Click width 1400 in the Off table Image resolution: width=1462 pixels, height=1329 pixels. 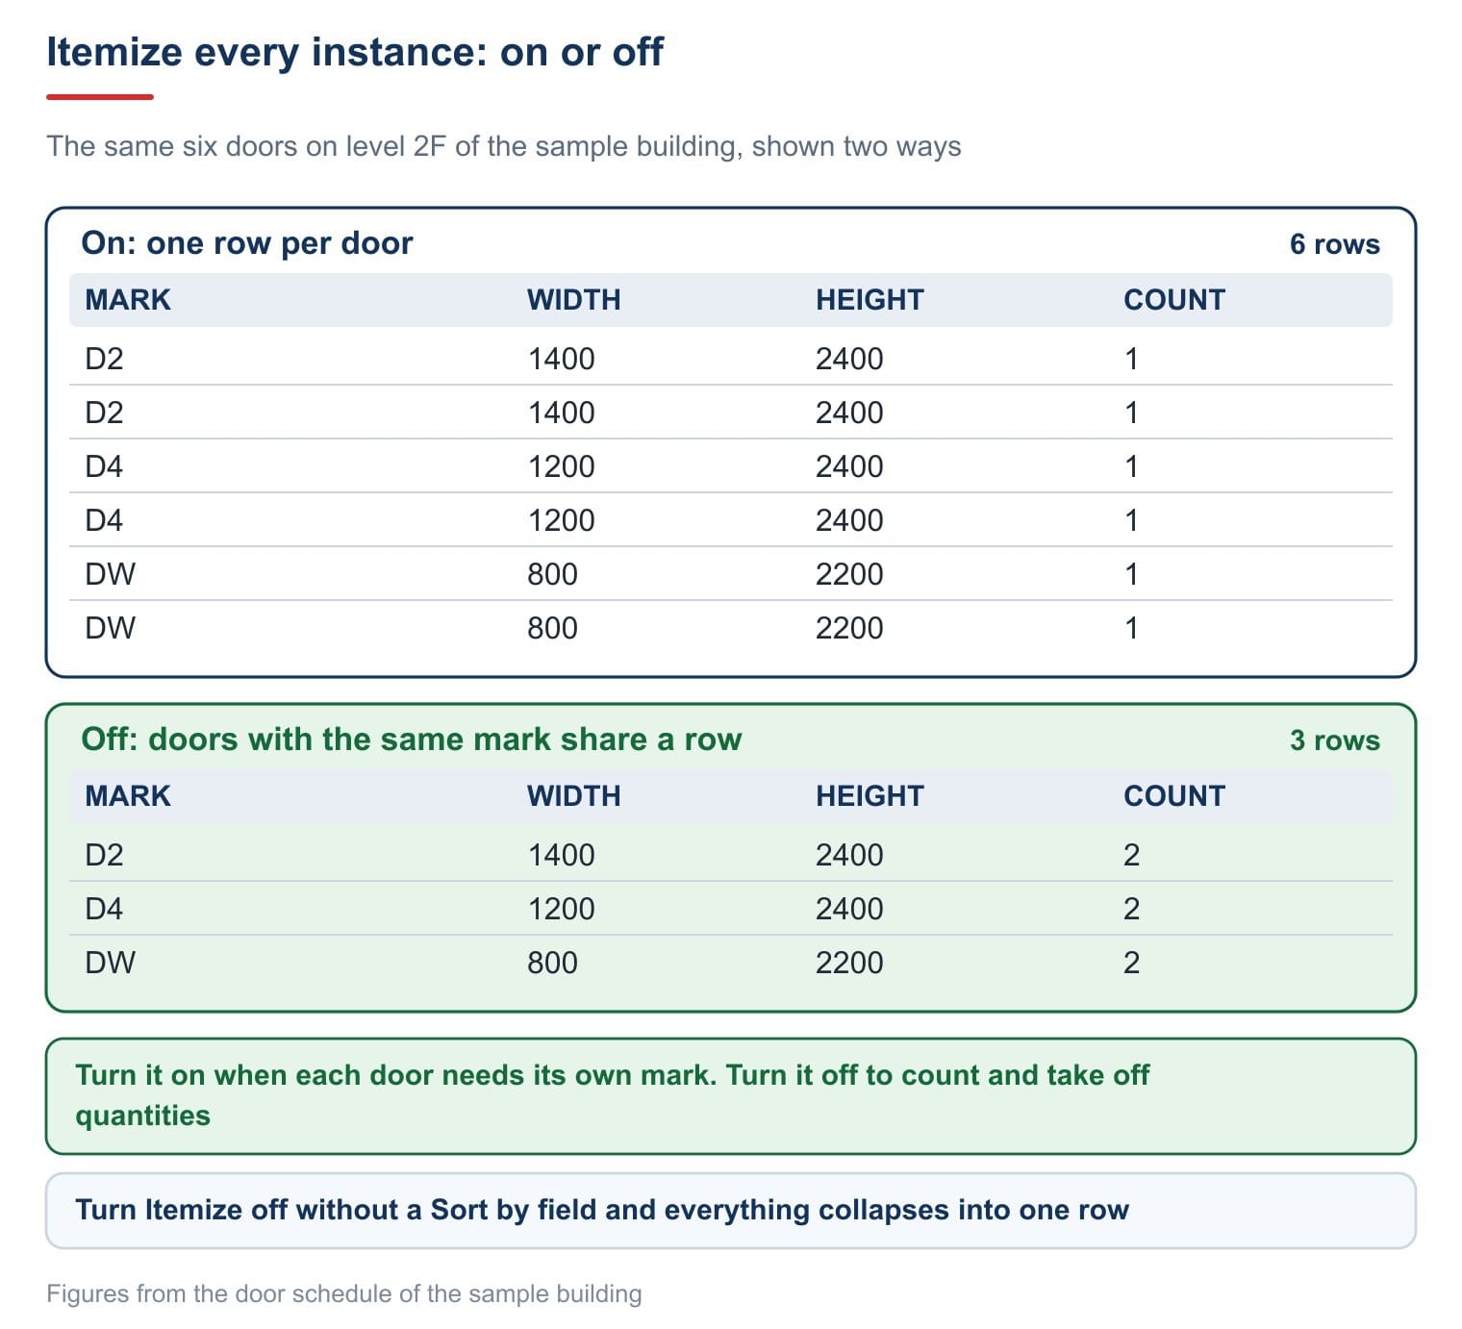(x=561, y=855)
